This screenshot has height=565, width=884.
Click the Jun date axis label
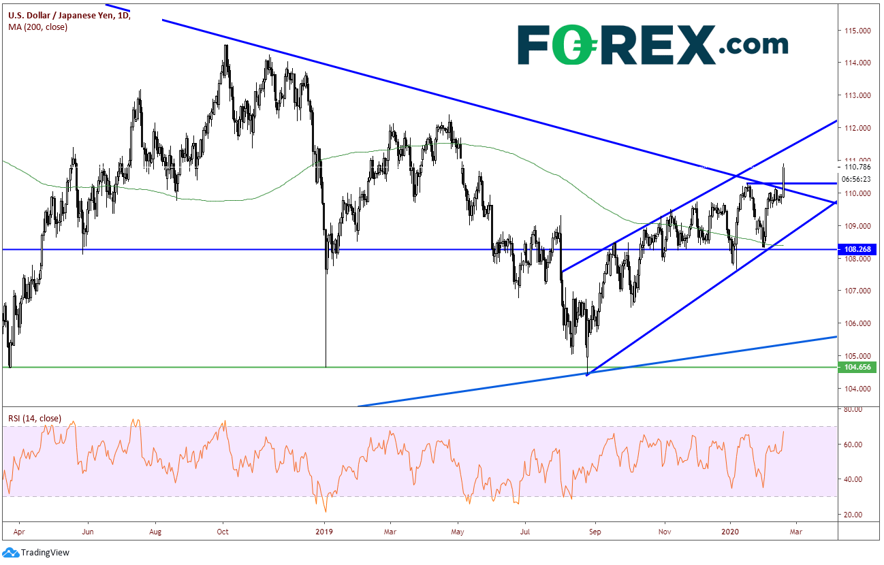pos(87,532)
